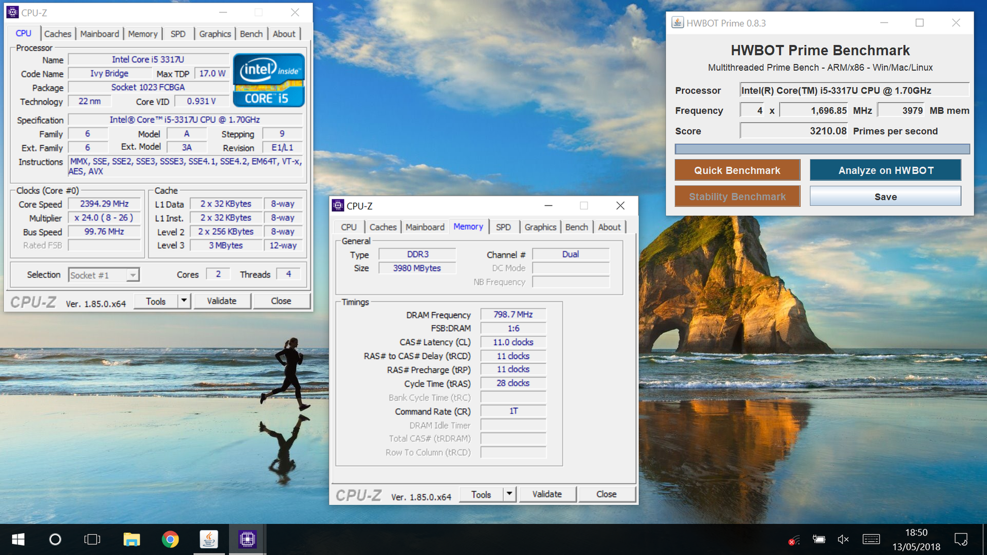Open the About tab in the CPU window
Screen dimensions: 987x555
click(x=284, y=34)
